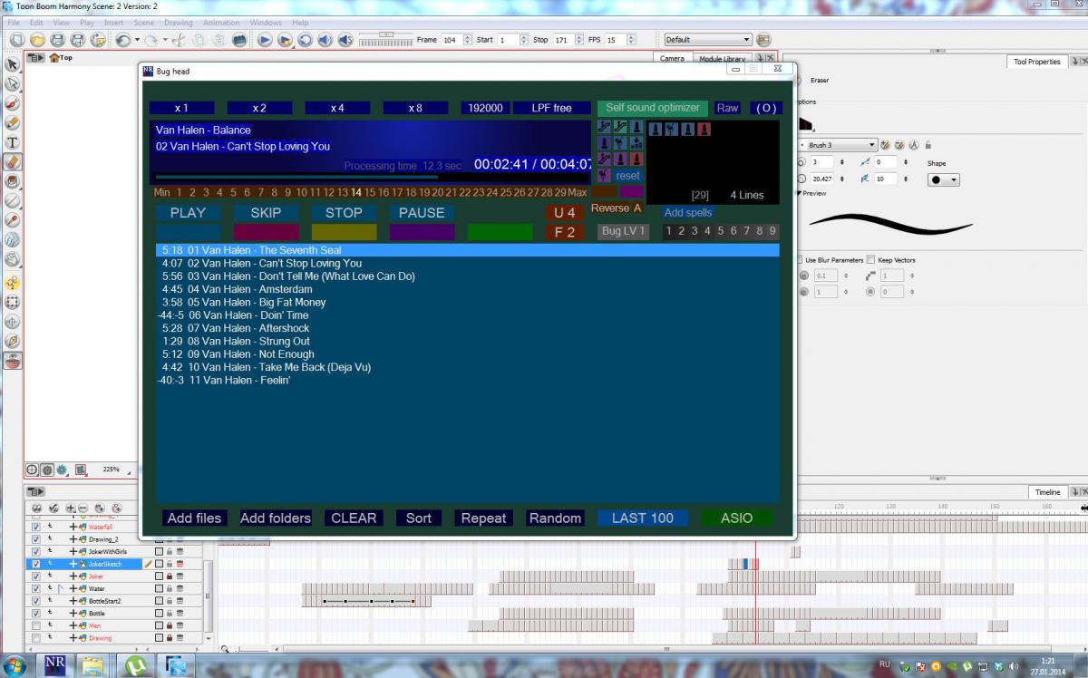Open the brush Shape dropdown

[x=943, y=179]
